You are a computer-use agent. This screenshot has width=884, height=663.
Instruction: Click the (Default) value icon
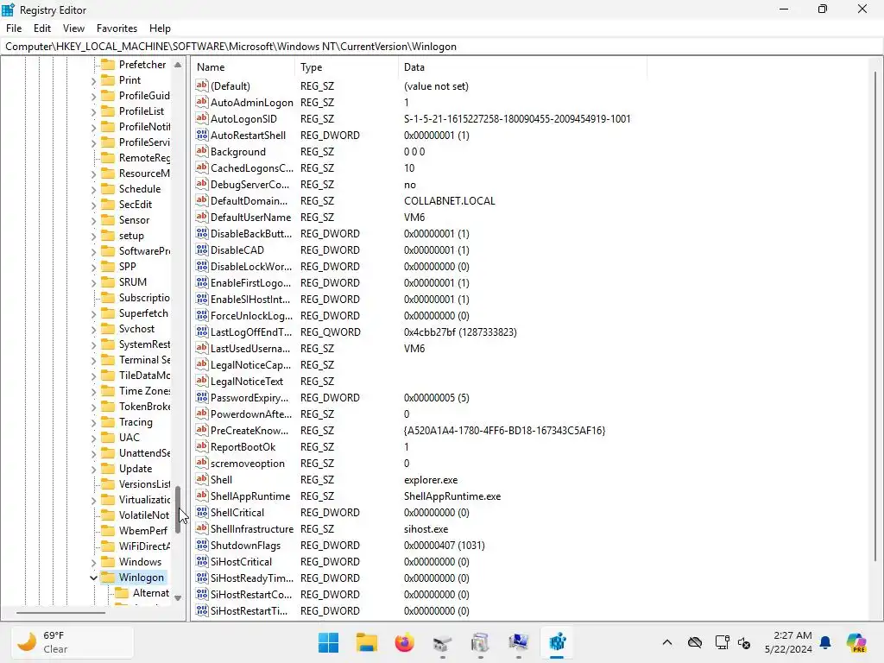click(x=202, y=85)
